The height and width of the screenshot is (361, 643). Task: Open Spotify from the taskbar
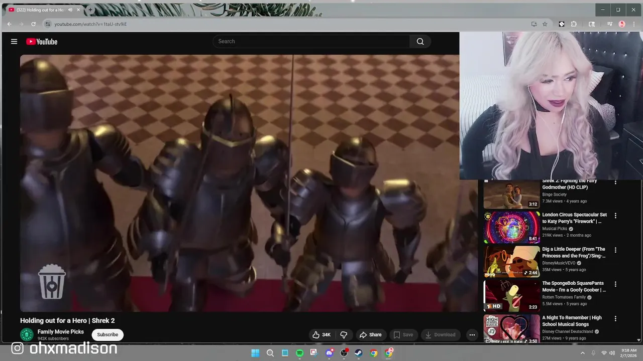point(300,353)
